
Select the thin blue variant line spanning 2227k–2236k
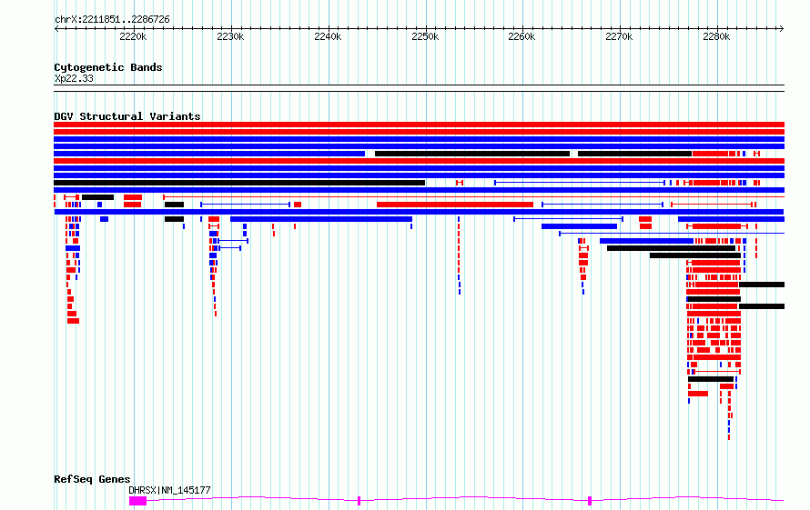[246, 205]
